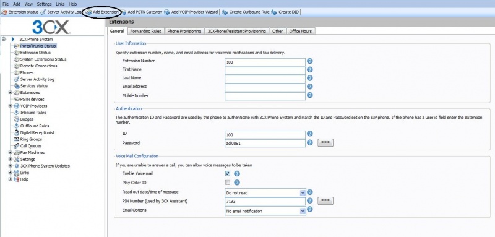Click the Inbound Rules icon

17,113
